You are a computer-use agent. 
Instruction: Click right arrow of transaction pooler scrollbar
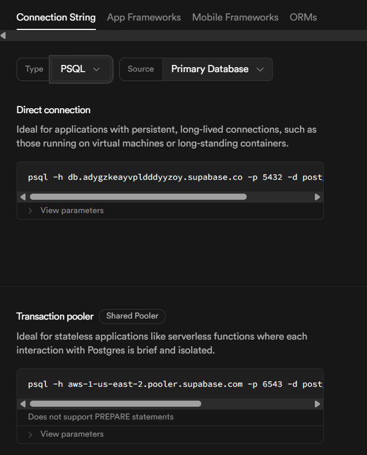point(317,404)
